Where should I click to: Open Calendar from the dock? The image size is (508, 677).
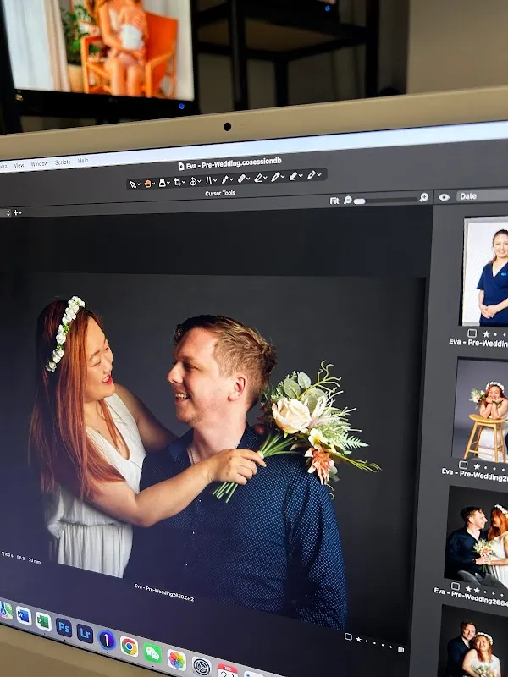[x=227, y=671]
